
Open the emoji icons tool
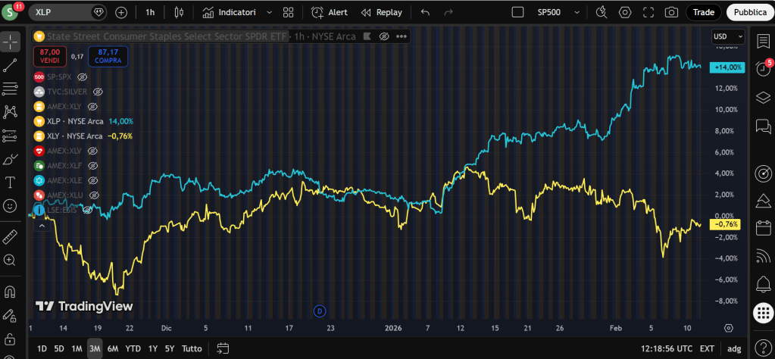pos(11,205)
